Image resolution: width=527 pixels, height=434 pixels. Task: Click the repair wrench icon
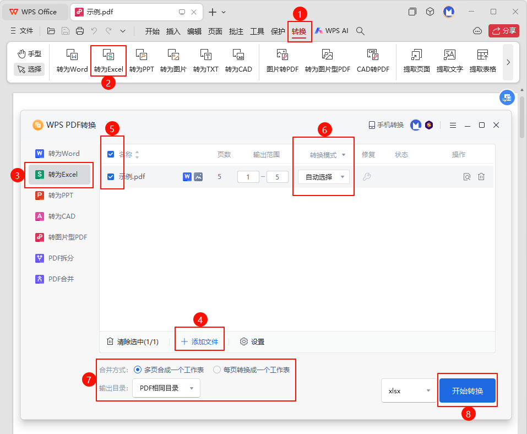coord(367,177)
